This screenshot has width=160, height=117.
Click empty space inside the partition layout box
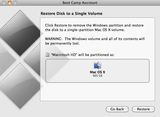pyautogui.click(x=126, y=71)
